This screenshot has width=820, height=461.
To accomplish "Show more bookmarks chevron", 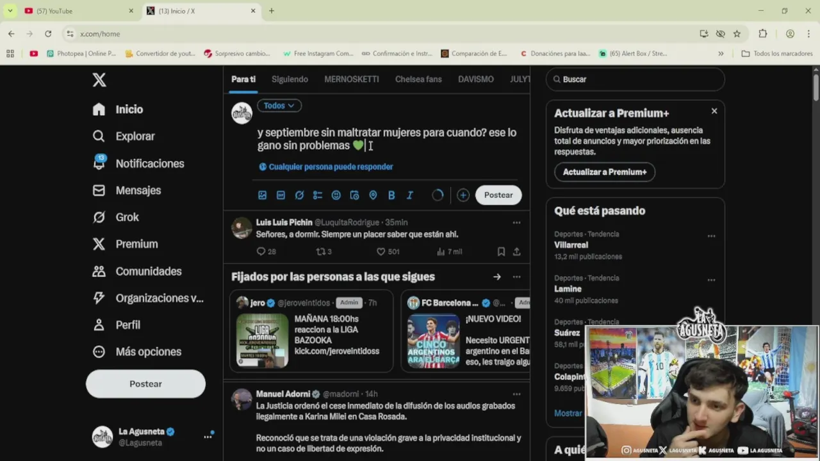I will 721,54.
